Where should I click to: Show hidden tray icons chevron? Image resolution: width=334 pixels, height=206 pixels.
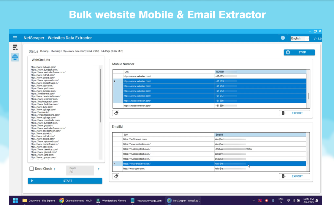tap(253, 200)
